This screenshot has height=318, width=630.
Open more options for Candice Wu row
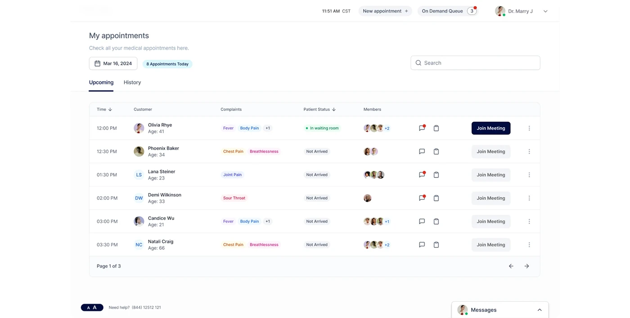pos(529,221)
